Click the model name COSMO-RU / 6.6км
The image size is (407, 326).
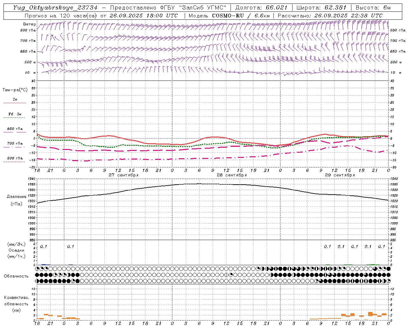point(241,16)
